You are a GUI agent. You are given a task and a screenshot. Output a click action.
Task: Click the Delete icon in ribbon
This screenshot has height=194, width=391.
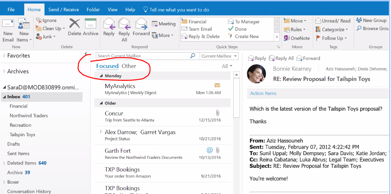point(75,24)
